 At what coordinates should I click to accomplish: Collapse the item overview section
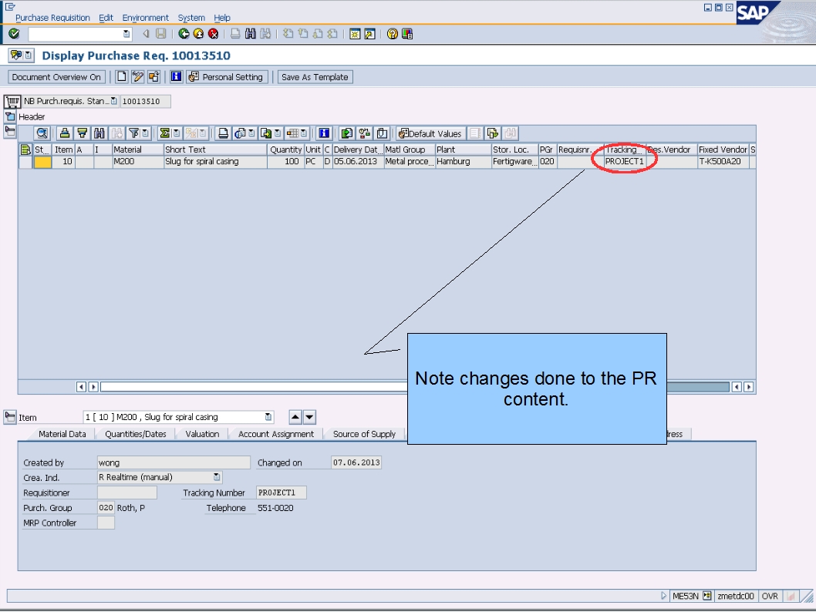point(10,132)
